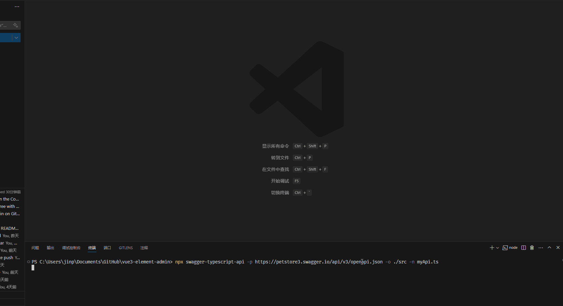
Task: Switch to the 问题 panel tab
Action: pos(35,248)
